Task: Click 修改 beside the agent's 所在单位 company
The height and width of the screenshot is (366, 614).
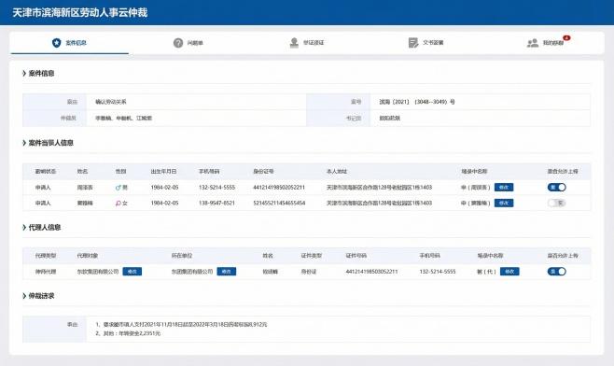Action: pos(227,271)
